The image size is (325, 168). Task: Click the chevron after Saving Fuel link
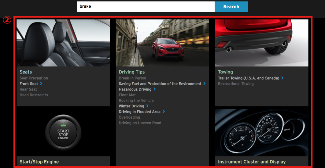pos(205,84)
